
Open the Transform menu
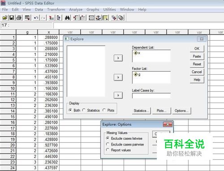[x=56, y=9]
